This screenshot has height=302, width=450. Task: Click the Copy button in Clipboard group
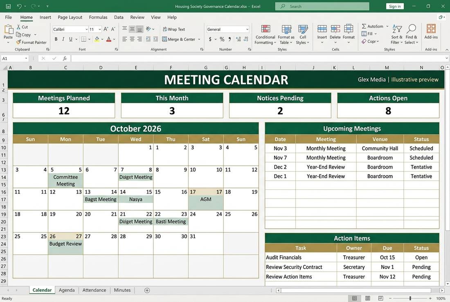coord(24,34)
